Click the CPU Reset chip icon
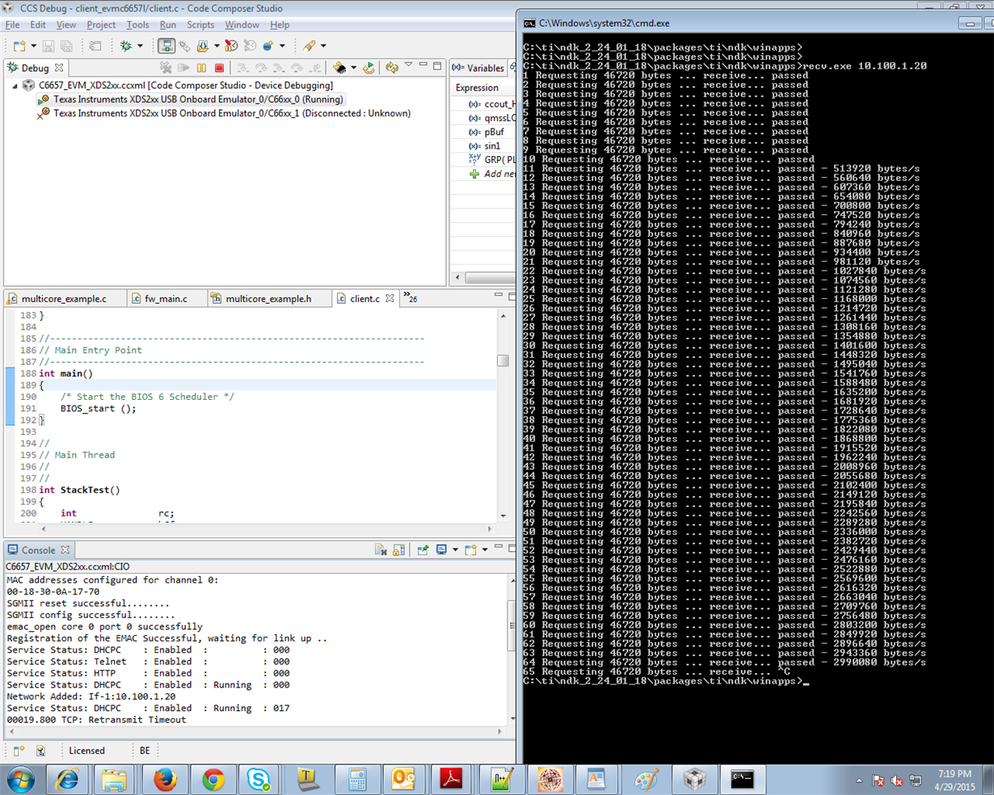Viewport: 994px width, 795px height. [x=339, y=69]
